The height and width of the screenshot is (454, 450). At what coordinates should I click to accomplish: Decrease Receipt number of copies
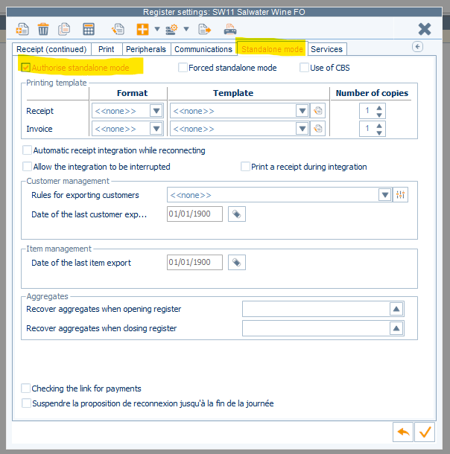[379, 115]
